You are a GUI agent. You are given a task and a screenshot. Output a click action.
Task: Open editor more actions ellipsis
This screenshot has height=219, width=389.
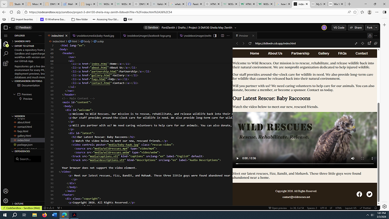click(228, 36)
